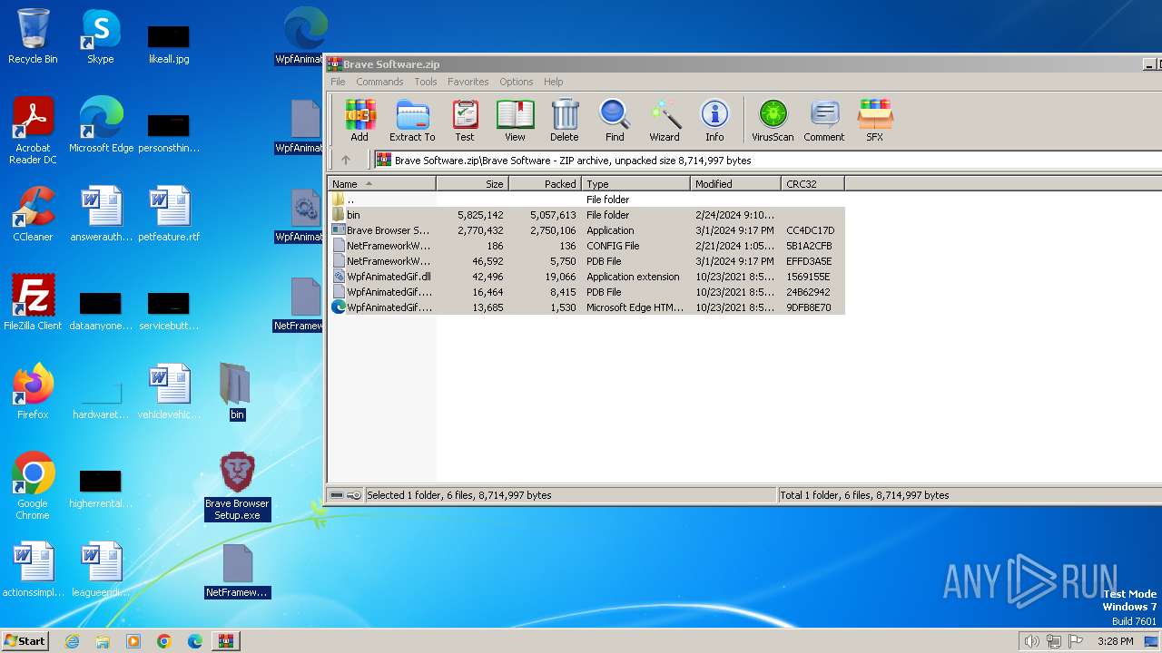This screenshot has height=653, width=1162.
Task: Click the Find magnifier icon
Action: (615, 121)
